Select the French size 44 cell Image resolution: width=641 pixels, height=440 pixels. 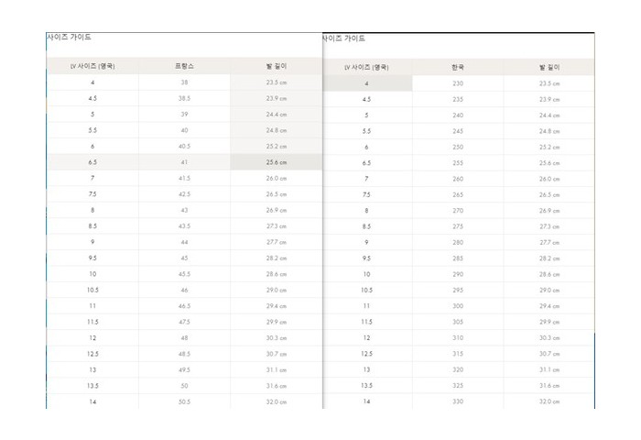[184, 242]
